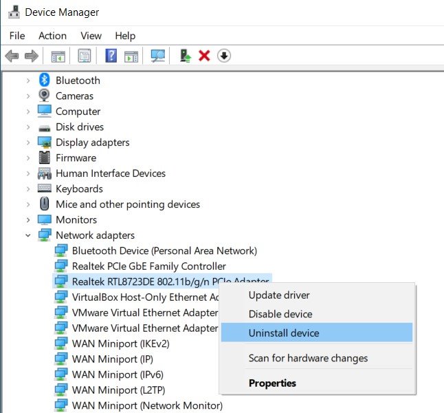Expand the Human Interface Devices category

28,173
